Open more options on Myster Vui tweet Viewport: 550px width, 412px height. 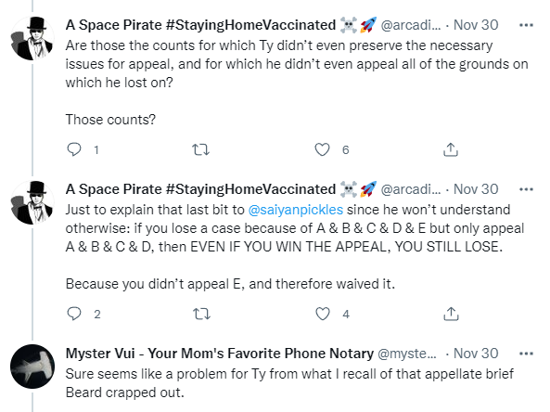point(526,354)
